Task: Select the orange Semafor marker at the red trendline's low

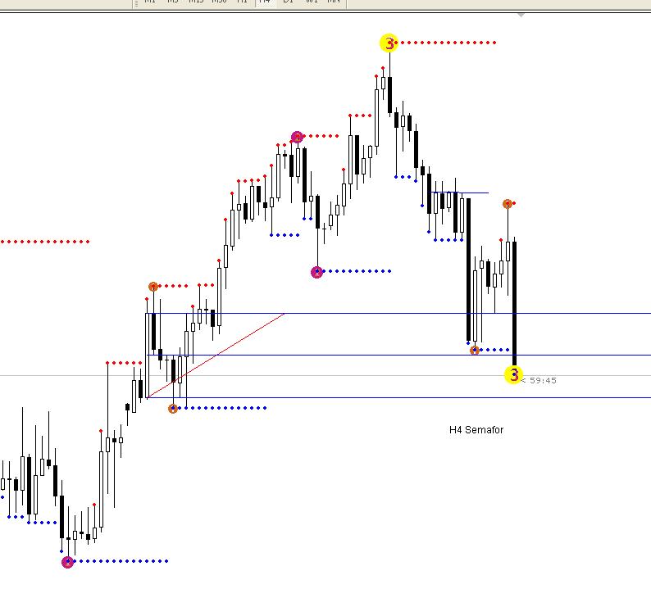Action: 173,409
